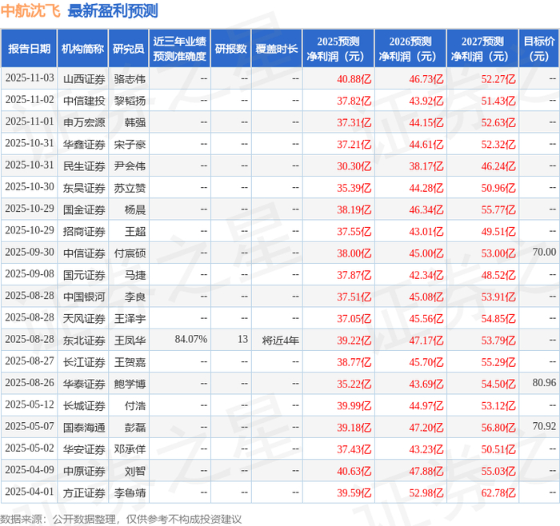Click the 研报数 column header
560x526 pixels.
pyautogui.click(x=231, y=49)
